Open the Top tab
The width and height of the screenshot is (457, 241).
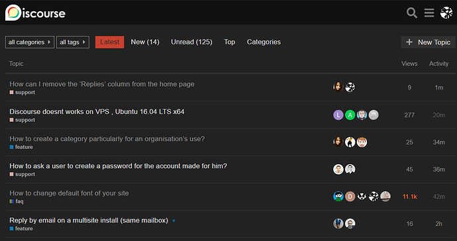(x=230, y=42)
